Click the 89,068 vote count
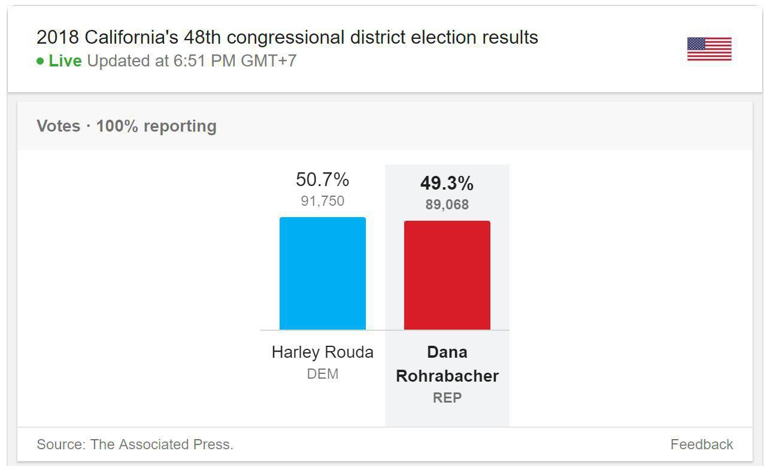 pyautogui.click(x=447, y=205)
